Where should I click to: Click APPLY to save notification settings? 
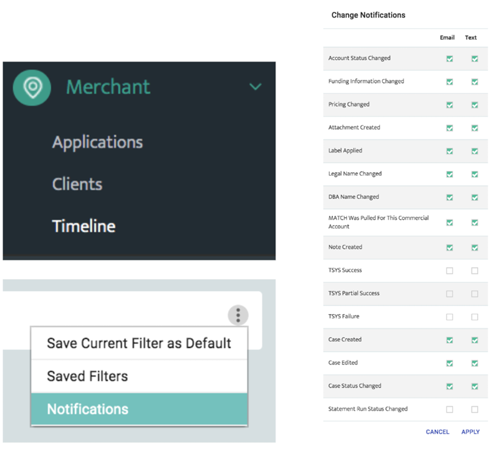click(470, 432)
